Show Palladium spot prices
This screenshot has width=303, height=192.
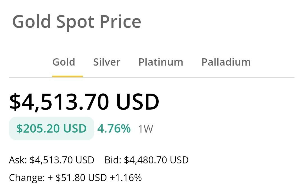pyautogui.click(x=226, y=62)
